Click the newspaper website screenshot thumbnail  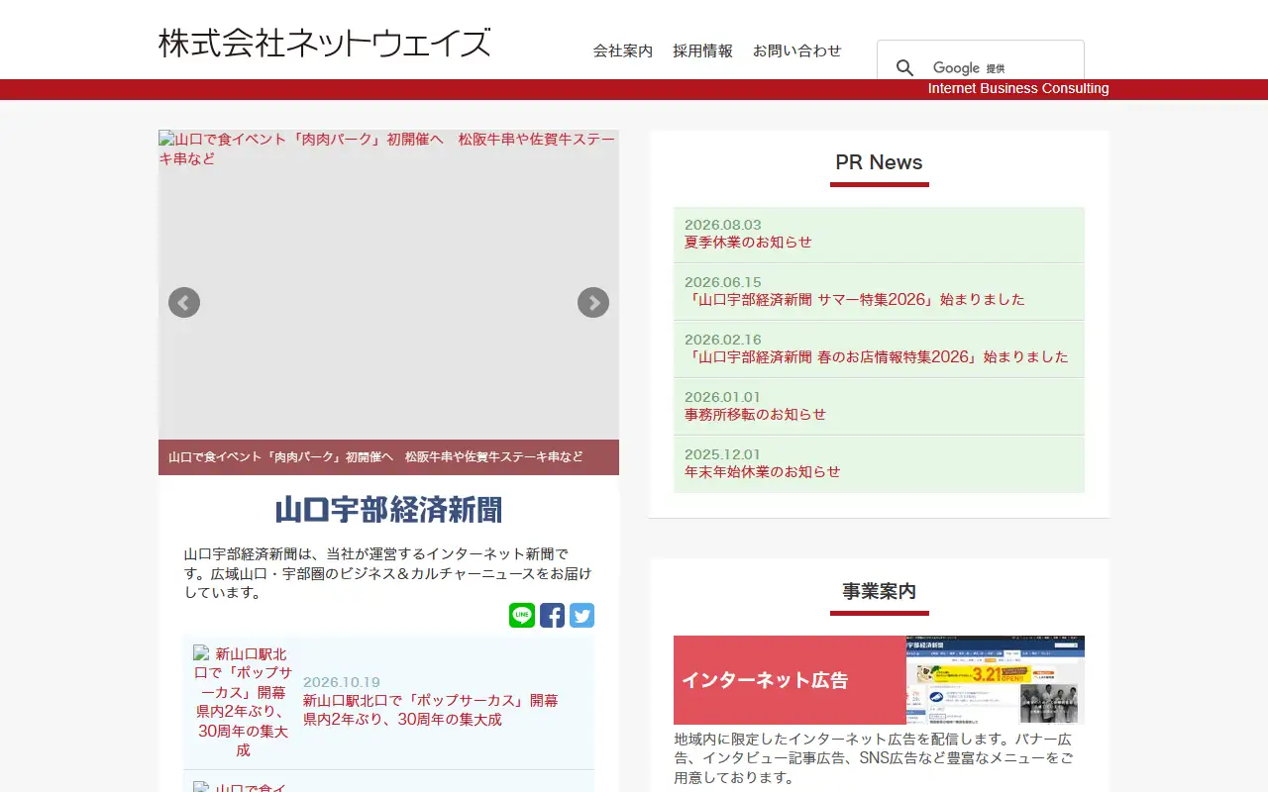click(996, 680)
